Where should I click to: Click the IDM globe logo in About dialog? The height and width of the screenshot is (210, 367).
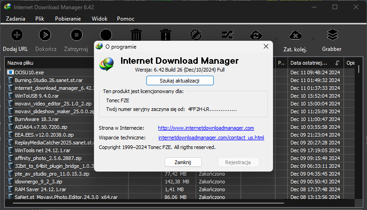click(106, 64)
